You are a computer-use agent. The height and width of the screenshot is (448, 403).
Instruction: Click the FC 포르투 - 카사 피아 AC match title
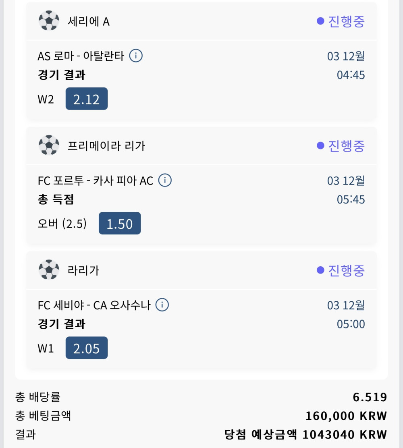coord(96,181)
